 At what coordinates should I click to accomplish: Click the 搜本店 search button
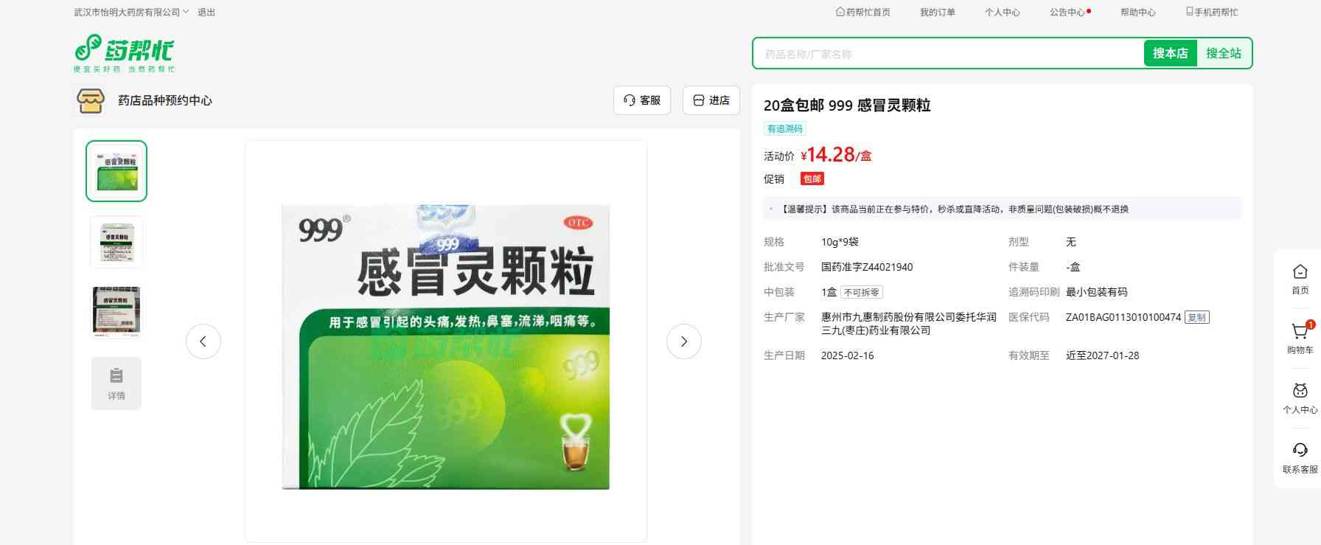coord(1170,53)
